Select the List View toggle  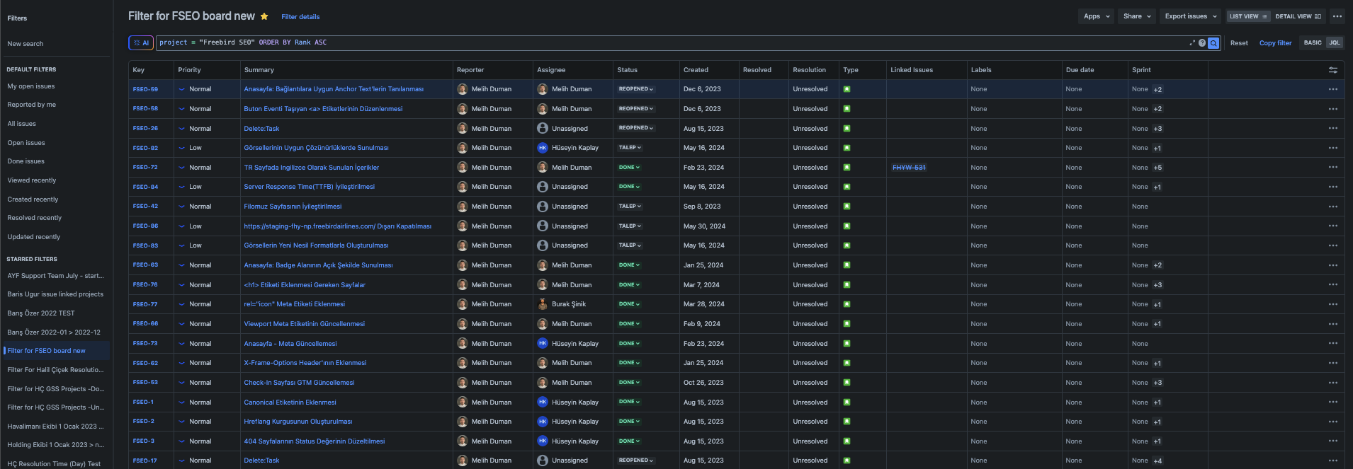(x=1248, y=16)
